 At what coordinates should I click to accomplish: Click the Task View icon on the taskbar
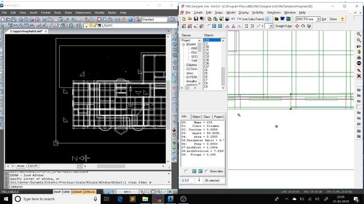106,199
